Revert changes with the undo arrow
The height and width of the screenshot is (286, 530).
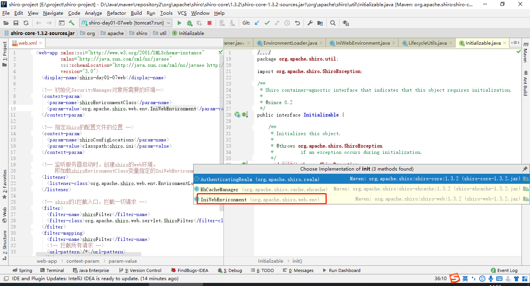coord(297,23)
